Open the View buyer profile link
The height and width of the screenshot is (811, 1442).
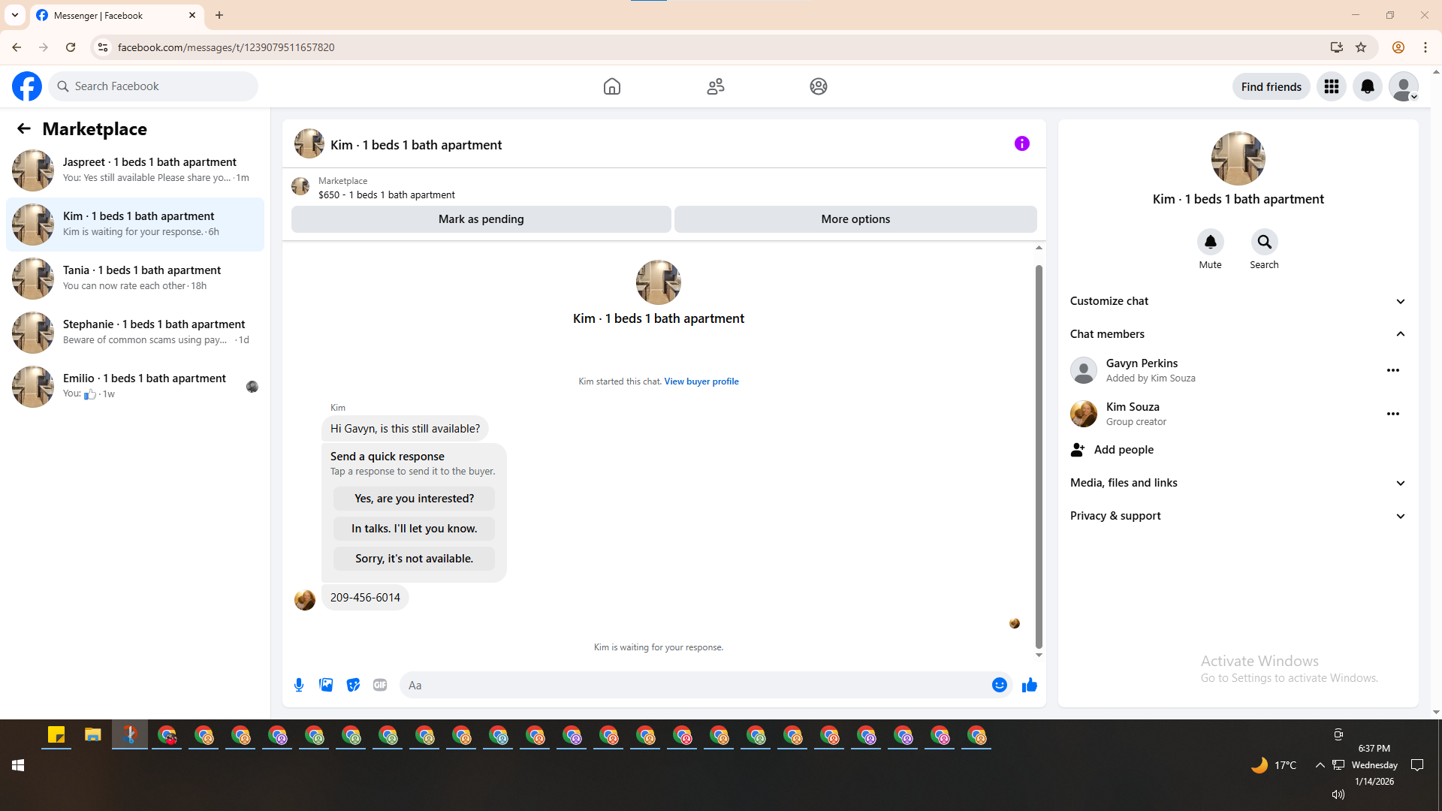(701, 381)
